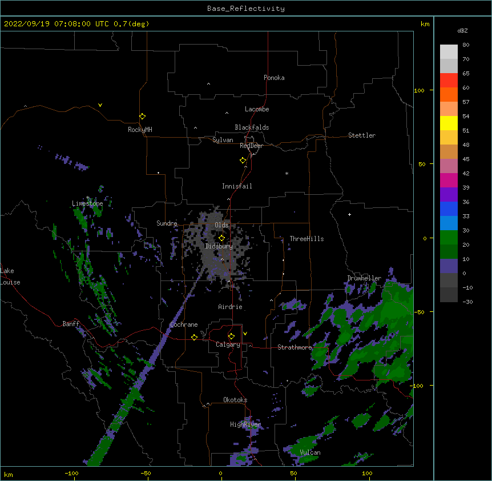Click the Didsbury label
This screenshot has width=492, height=481.
click(x=219, y=246)
